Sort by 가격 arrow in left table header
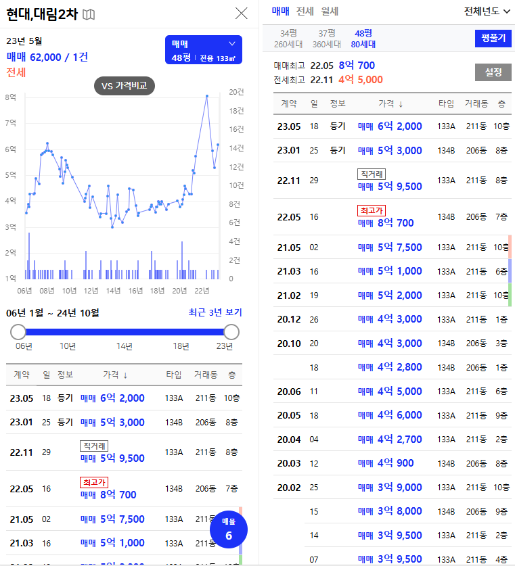Viewport: 515px width, 566px height. pyautogui.click(x=125, y=375)
